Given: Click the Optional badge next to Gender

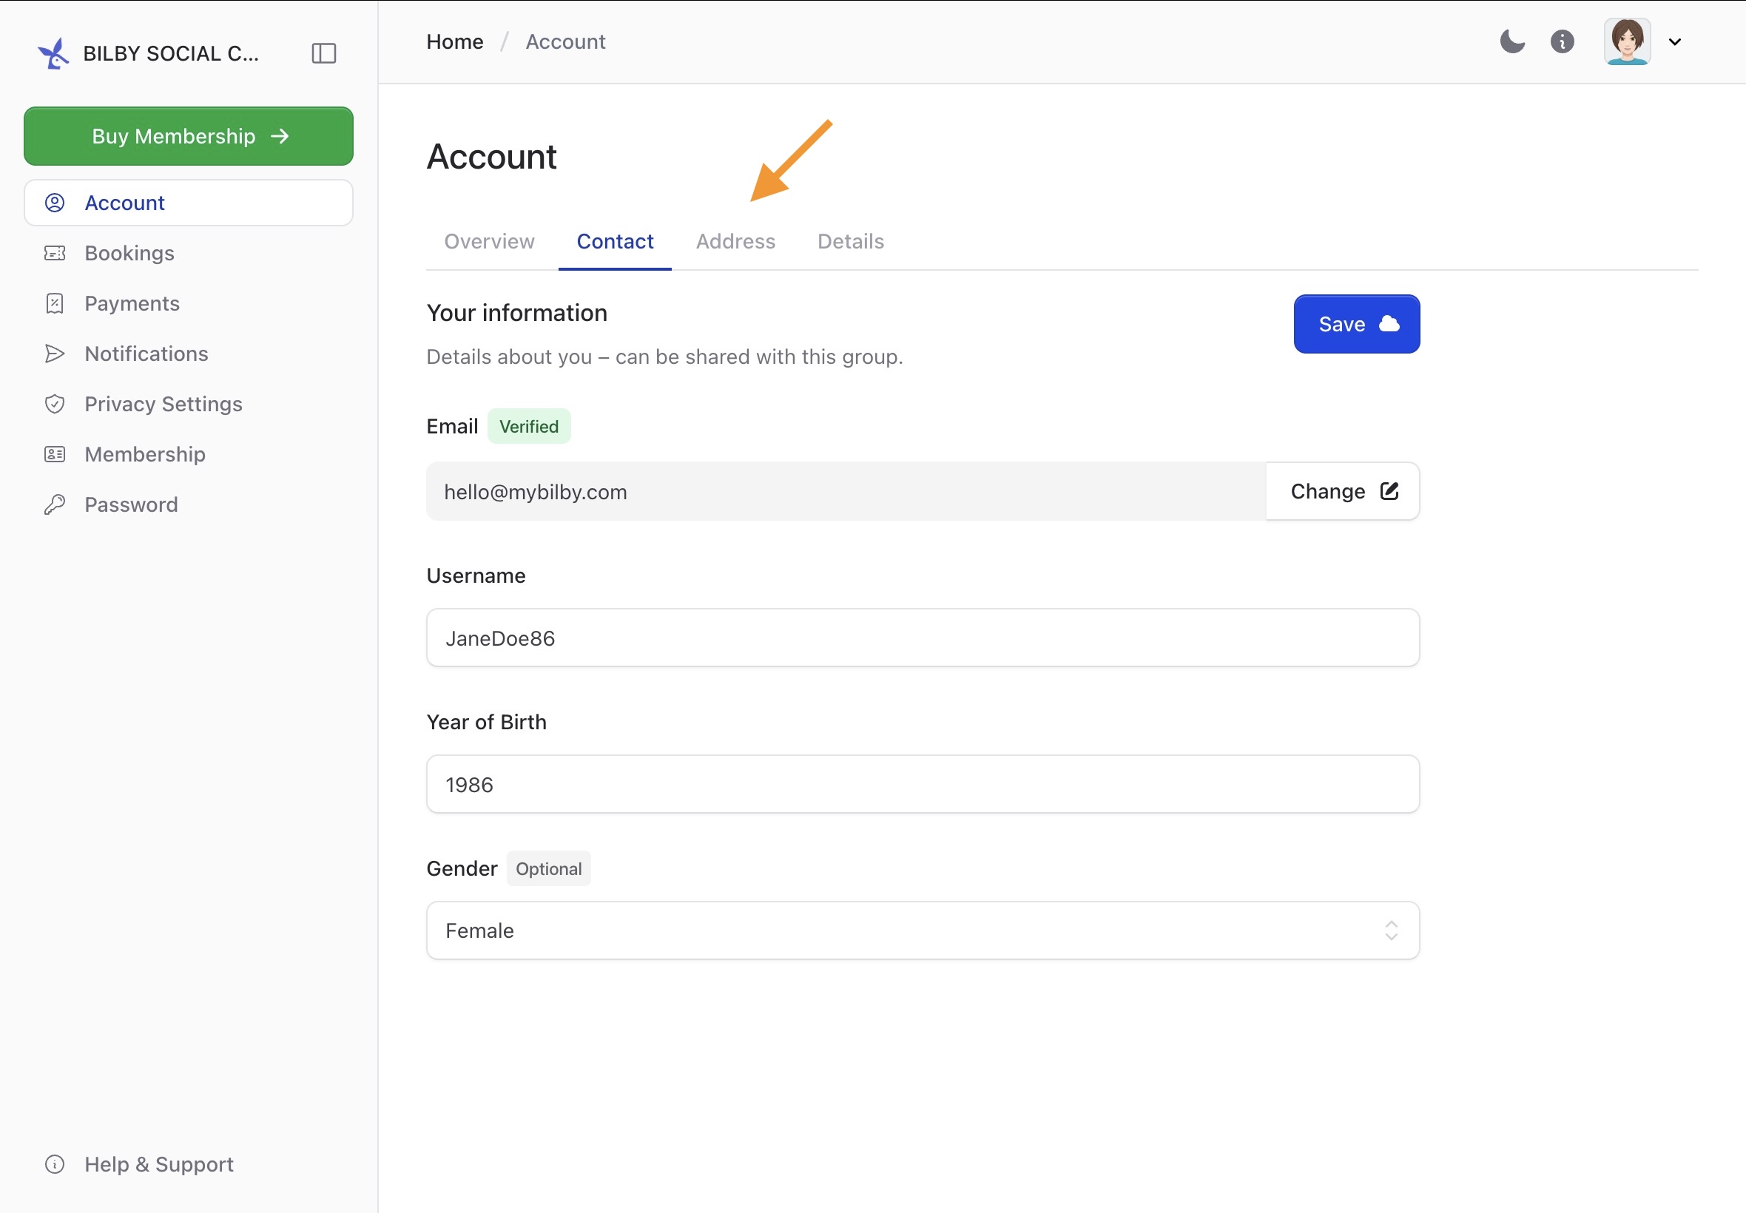Looking at the screenshot, I should coord(549,869).
